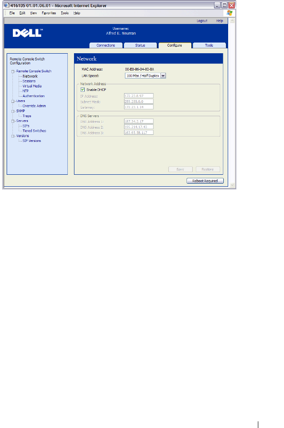
Task: Open the Edit menu
Action: tap(22, 13)
